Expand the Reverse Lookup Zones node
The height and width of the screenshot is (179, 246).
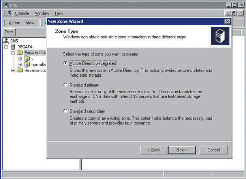(13, 70)
